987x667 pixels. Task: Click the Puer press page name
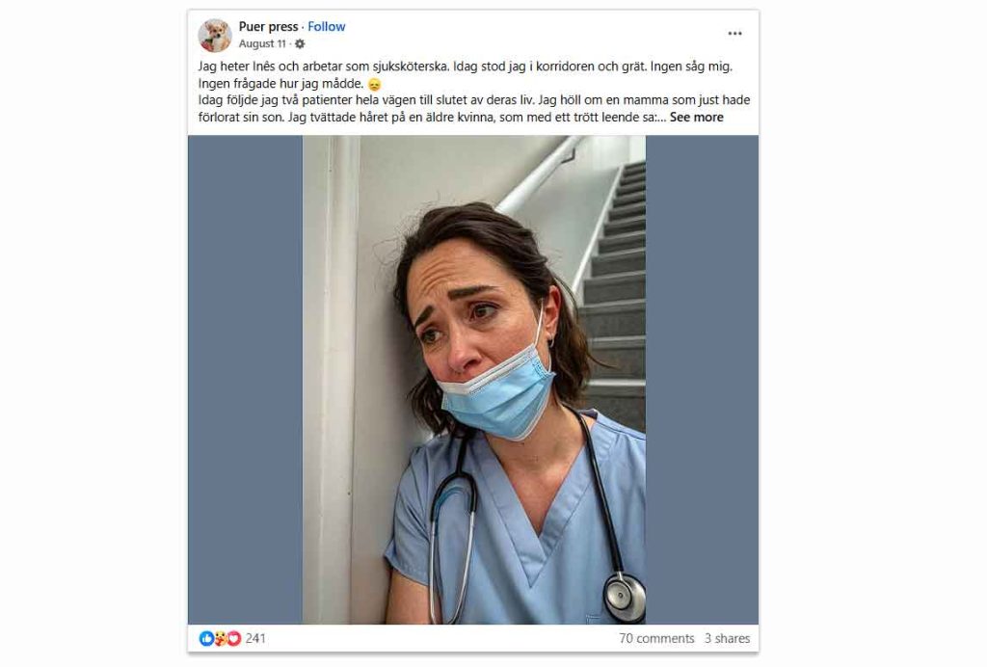click(268, 27)
